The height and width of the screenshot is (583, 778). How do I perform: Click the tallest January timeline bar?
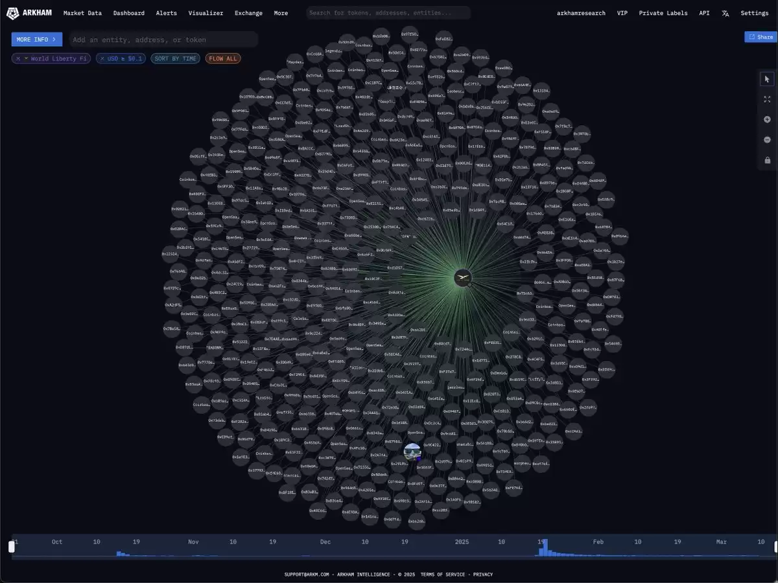545,548
